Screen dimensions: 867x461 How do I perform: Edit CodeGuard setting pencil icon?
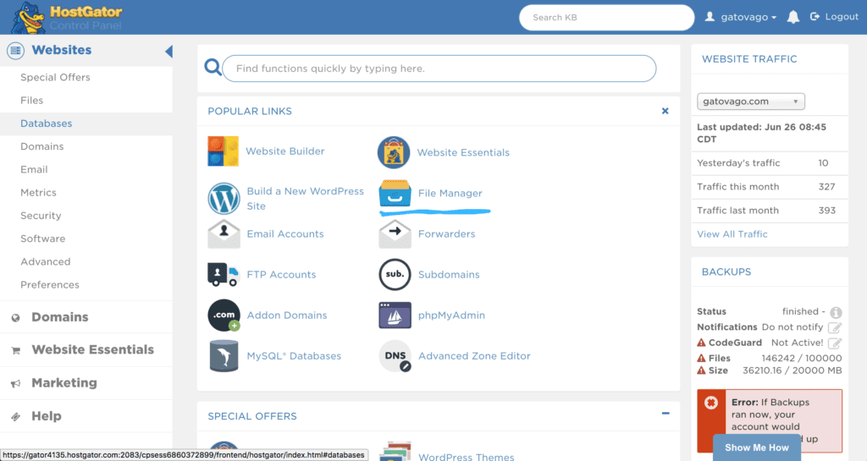pos(835,343)
